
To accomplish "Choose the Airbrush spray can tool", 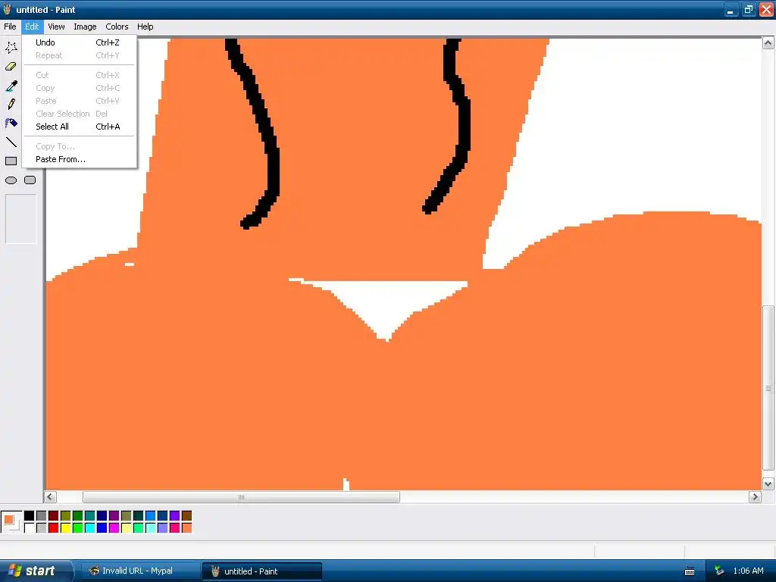I will (11, 123).
